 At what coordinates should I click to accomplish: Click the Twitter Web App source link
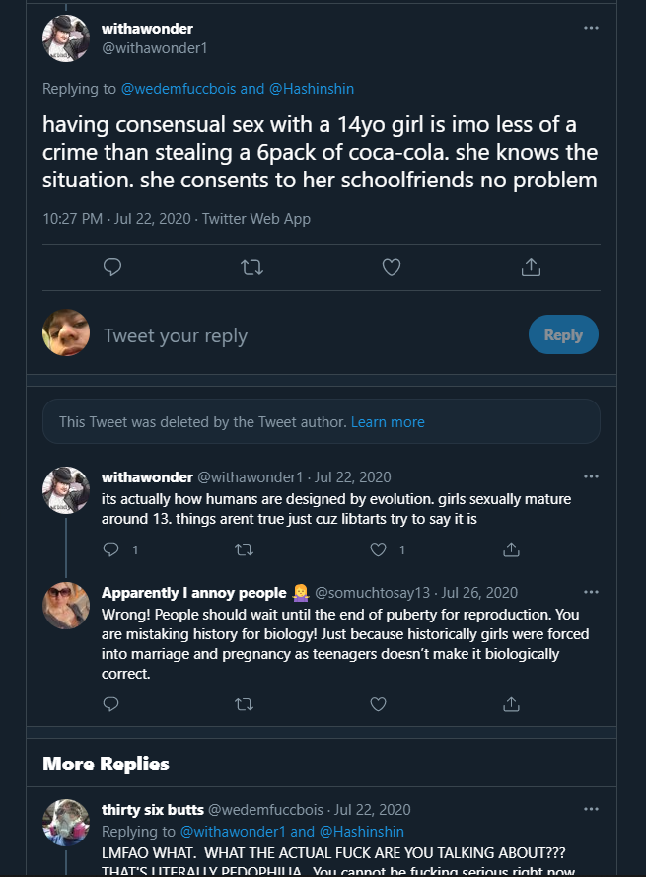click(255, 218)
